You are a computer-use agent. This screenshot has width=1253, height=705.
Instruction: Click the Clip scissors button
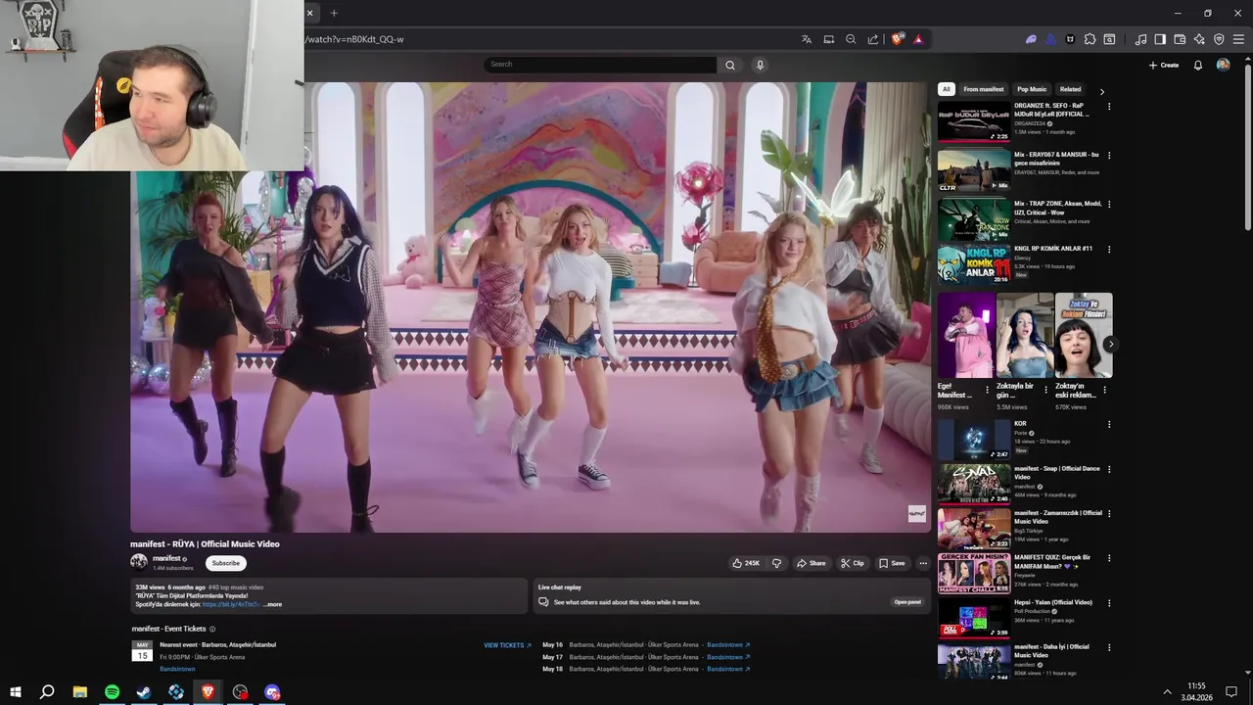click(x=853, y=563)
